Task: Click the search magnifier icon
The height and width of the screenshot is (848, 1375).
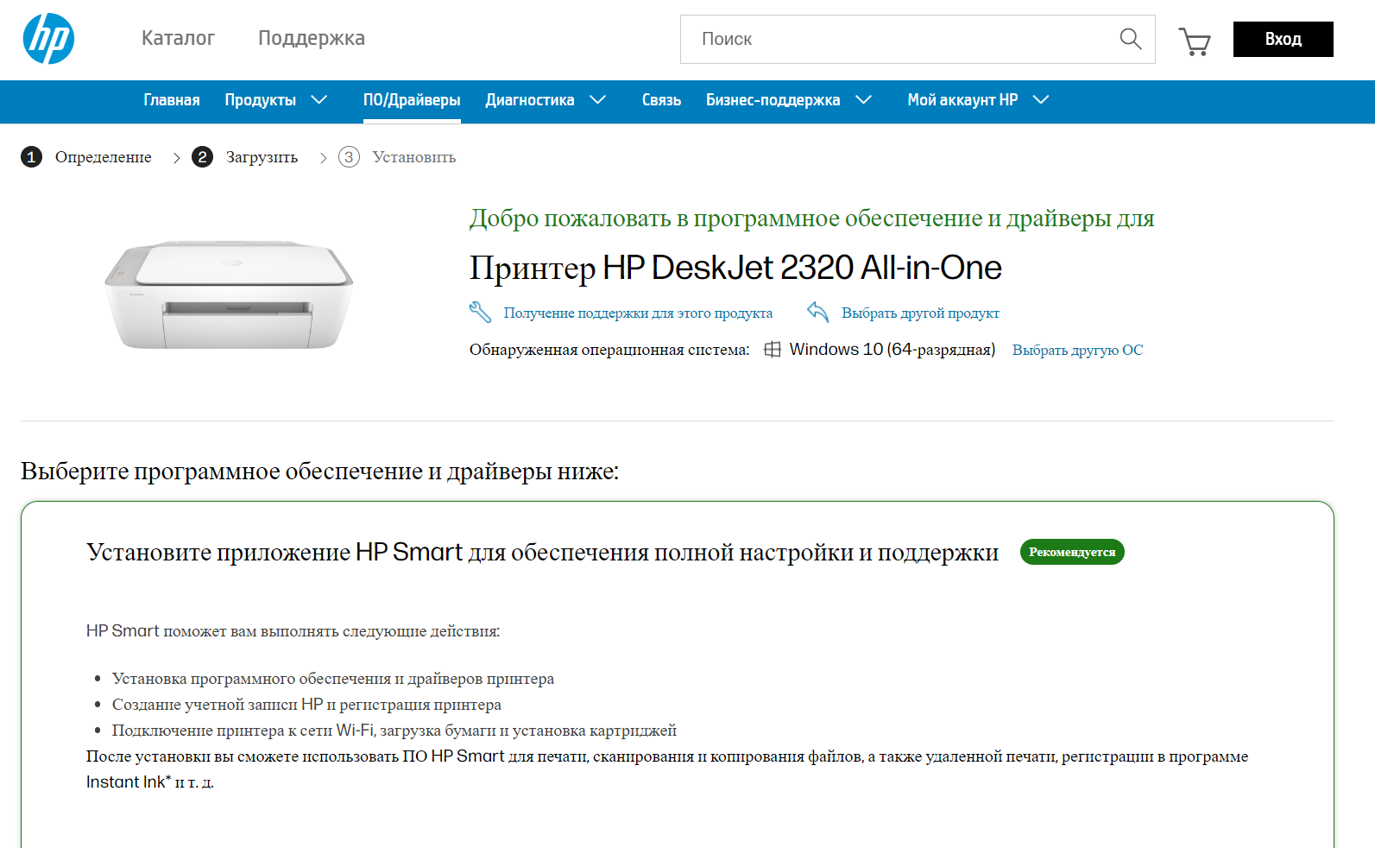Action: [1130, 39]
